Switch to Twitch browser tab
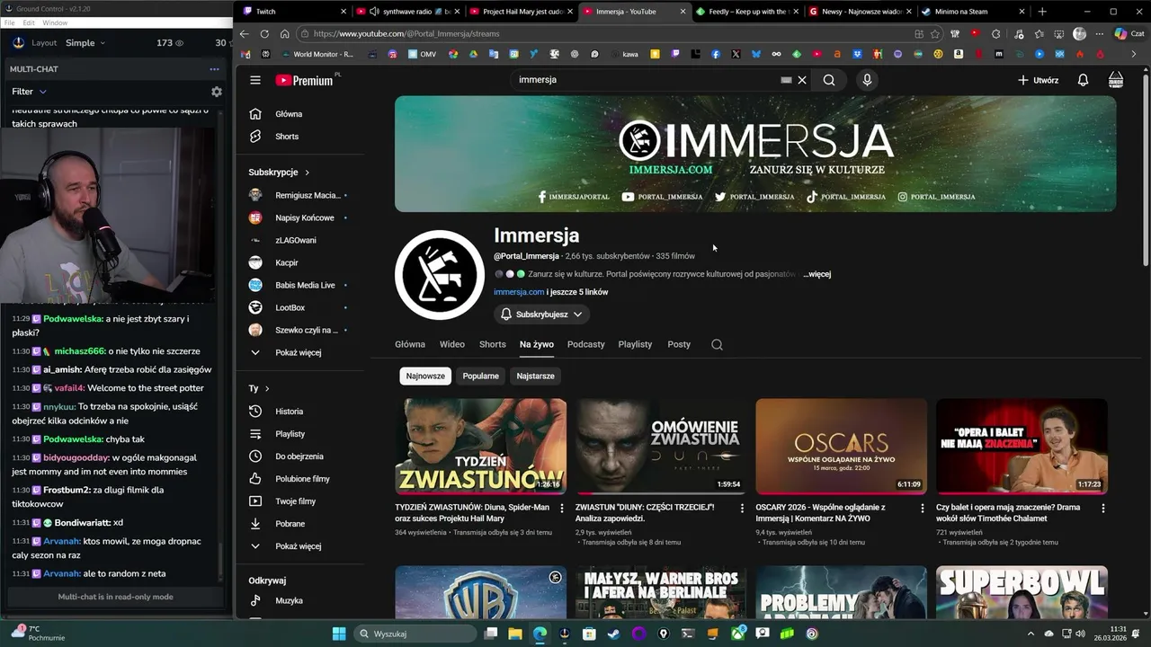Image resolution: width=1151 pixels, height=647 pixels. [294, 12]
